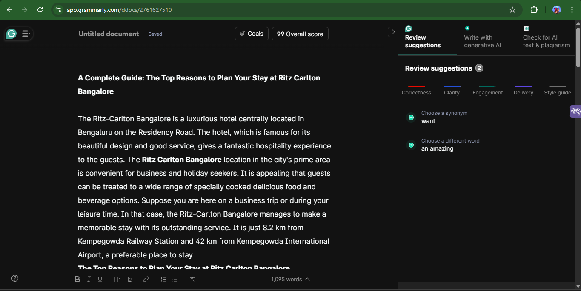This screenshot has width=581, height=291.
Task: Open the Goals button
Action: click(x=252, y=34)
